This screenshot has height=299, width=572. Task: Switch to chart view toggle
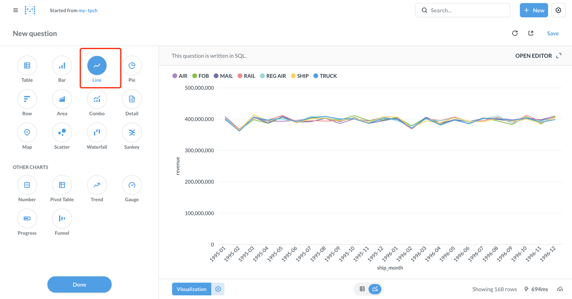pyautogui.click(x=375, y=289)
